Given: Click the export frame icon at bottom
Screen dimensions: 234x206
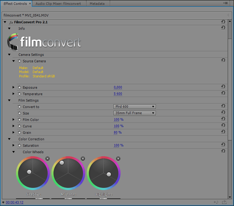Looking at the screenshot, I should click(x=224, y=202).
